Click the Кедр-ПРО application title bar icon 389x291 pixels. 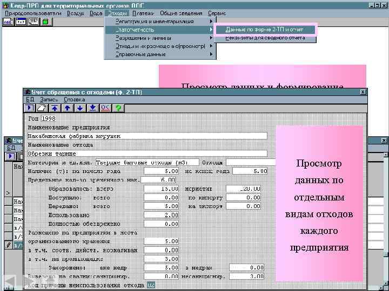click(x=6, y=5)
